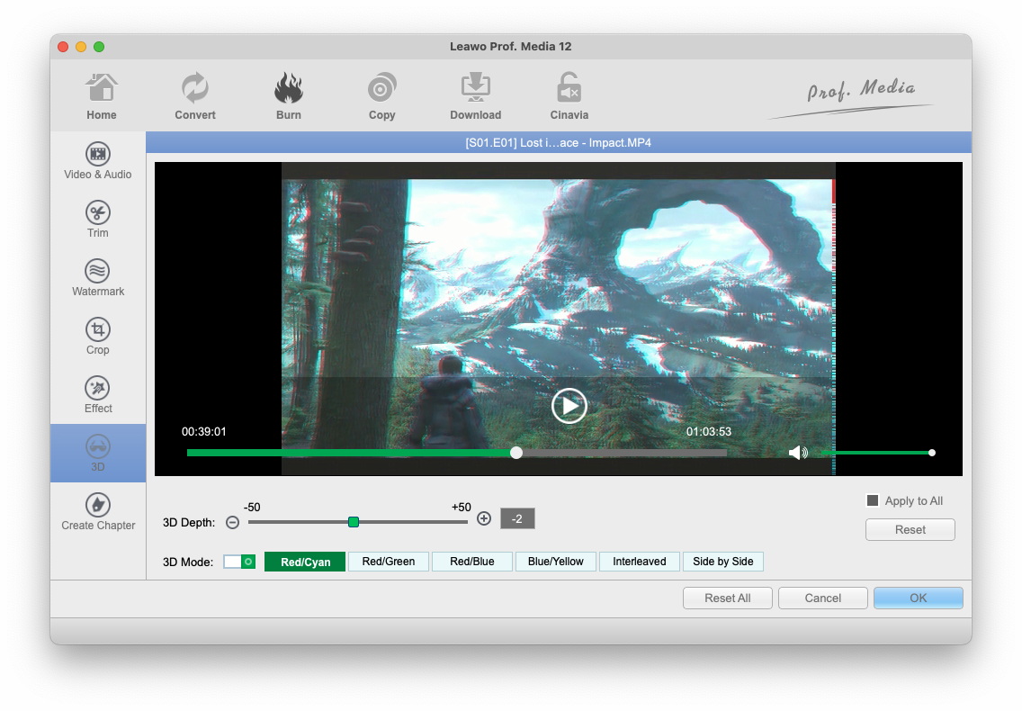Screen dimensions: 1022x711
Task: Select the Red/Green 3D mode
Action: [x=389, y=562]
